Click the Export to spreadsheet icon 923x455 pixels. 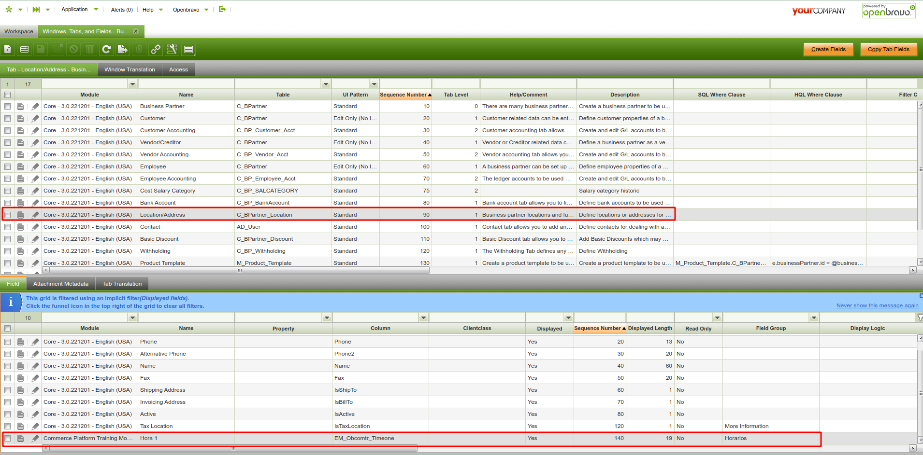(123, 49)
